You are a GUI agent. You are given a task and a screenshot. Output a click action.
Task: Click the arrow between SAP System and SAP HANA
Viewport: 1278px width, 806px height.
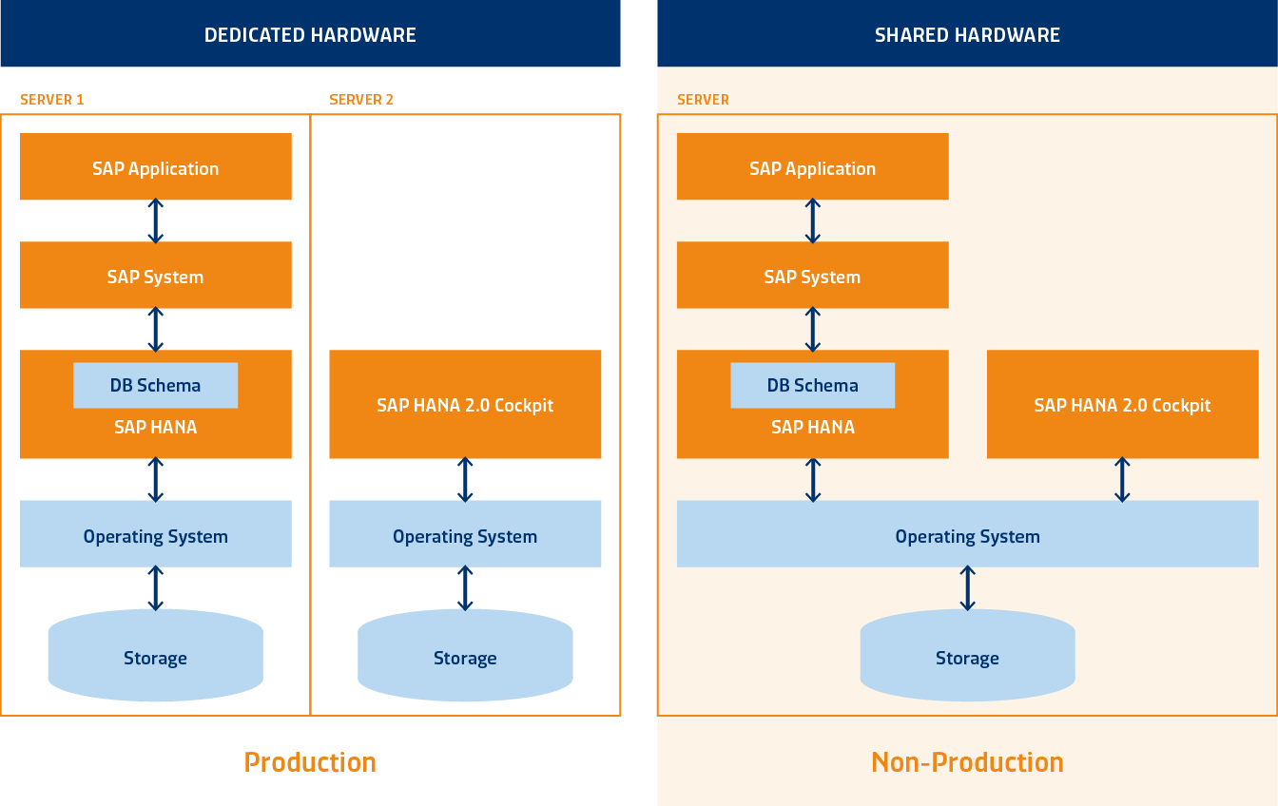pos(155,329)
